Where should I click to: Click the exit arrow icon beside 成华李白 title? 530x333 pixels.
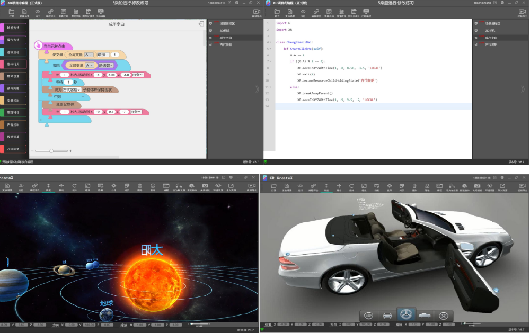pos(201,24)
